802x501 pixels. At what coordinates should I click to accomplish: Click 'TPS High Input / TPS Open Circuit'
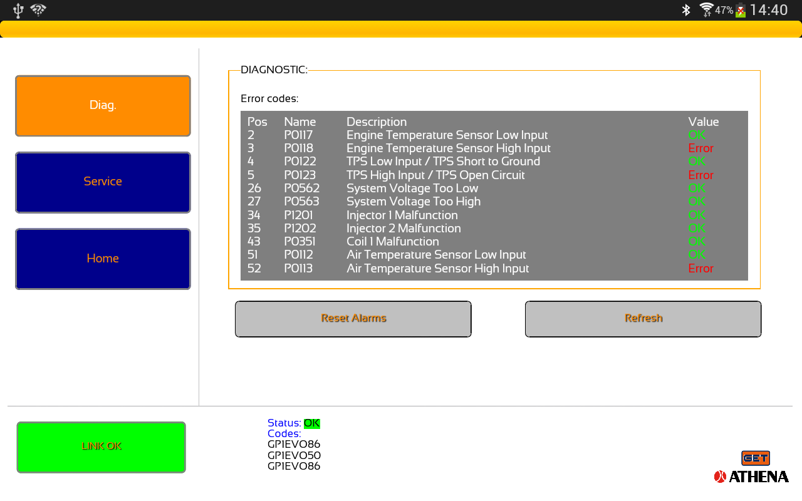[436, 175]
